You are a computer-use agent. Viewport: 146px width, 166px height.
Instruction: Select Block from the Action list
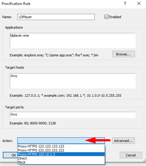click(61, 162)
